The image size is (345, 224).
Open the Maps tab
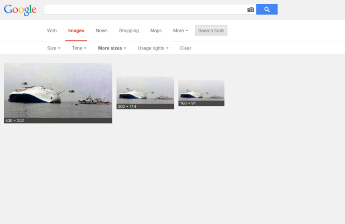coord(156,31)
